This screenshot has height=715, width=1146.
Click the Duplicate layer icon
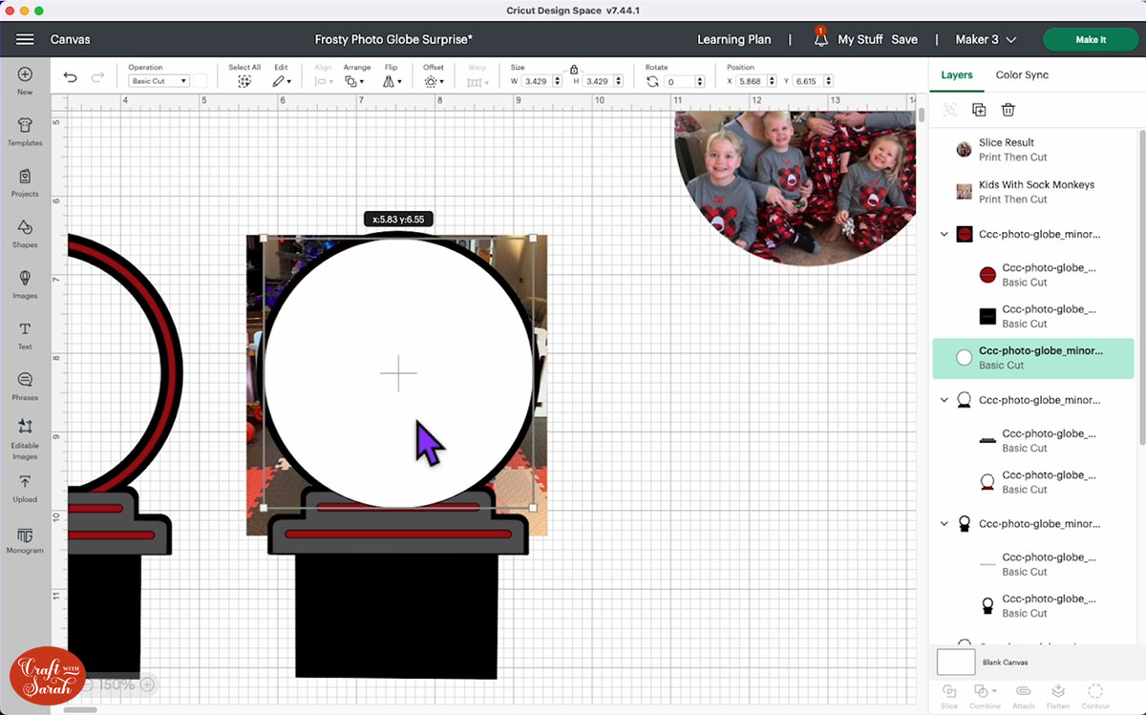pos(979,110)
